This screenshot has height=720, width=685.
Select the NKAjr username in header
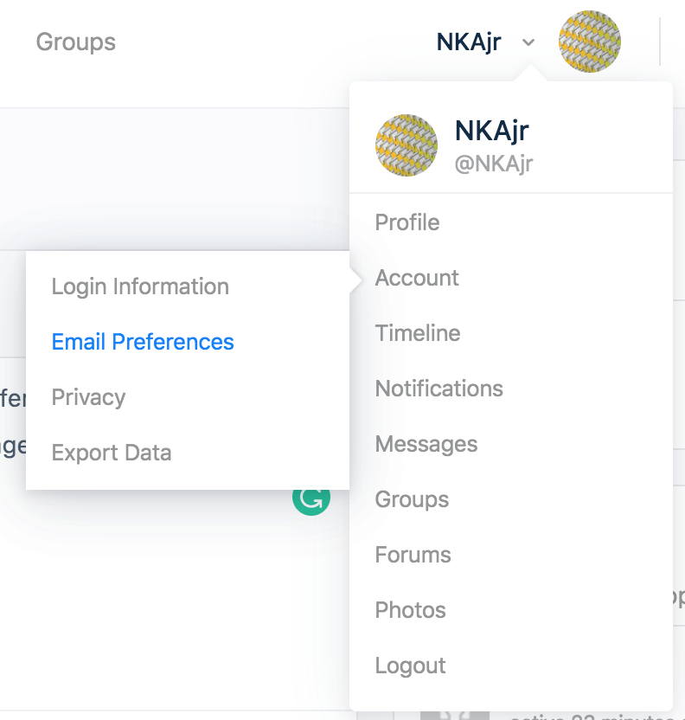tap(469, 42)
